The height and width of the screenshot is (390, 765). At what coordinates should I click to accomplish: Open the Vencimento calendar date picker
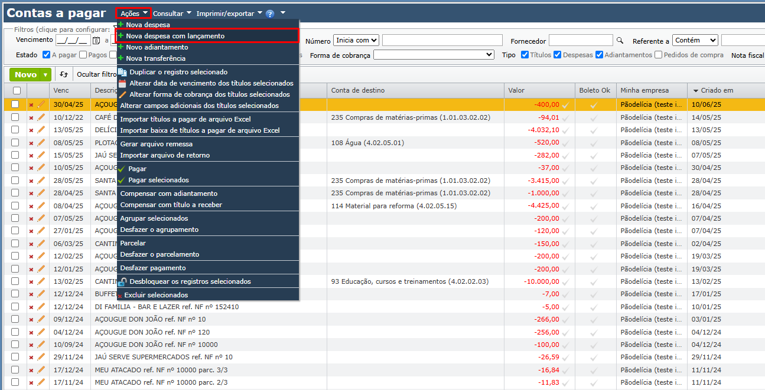point(96,41)
